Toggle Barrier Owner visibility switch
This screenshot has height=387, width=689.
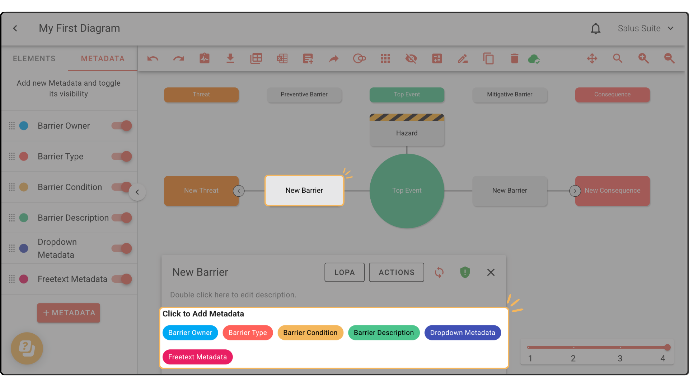coord(122,126)
